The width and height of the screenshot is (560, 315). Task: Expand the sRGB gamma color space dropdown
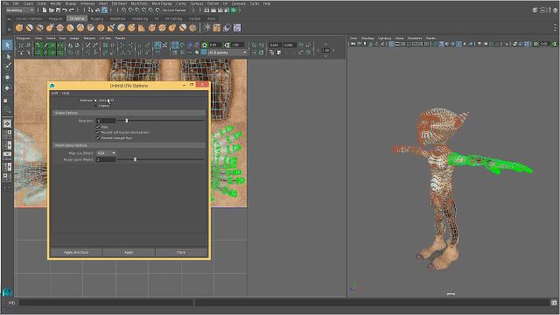[227, 52]
